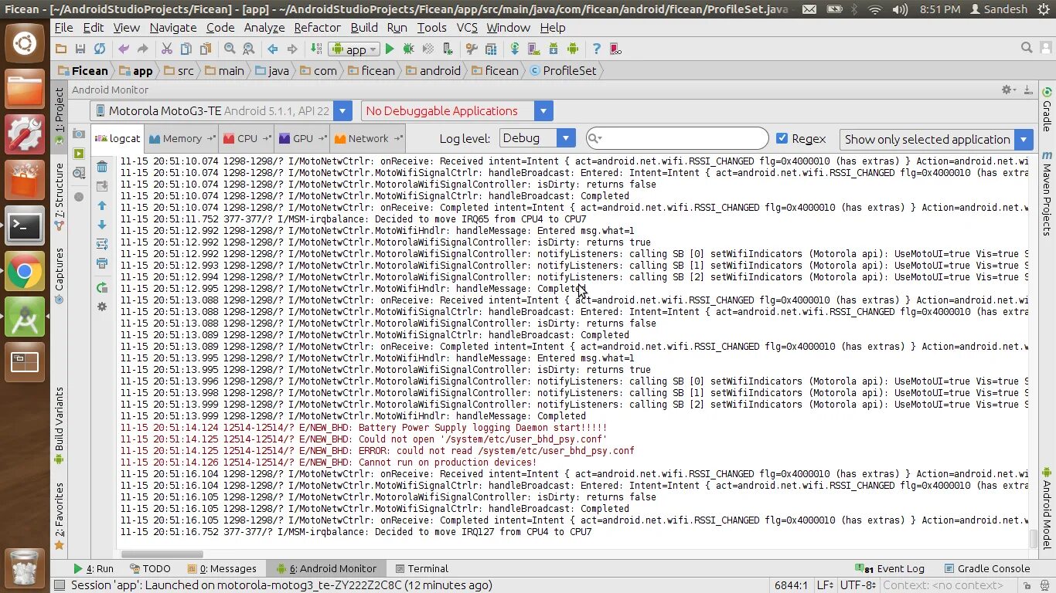Viewport: 1056px width, 593px height.
Task: Switch to the Network tab
Action: (x=367, y=139)
